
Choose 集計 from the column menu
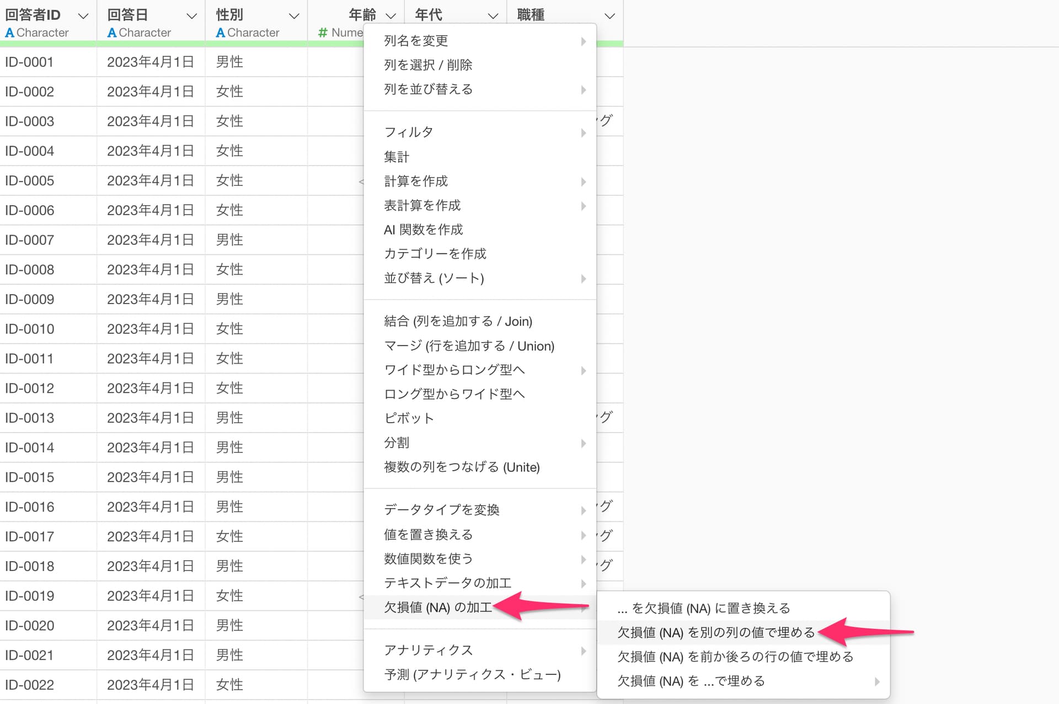tap(397, 157)
